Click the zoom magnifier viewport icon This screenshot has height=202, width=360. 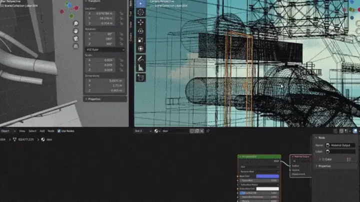(75, 23)
